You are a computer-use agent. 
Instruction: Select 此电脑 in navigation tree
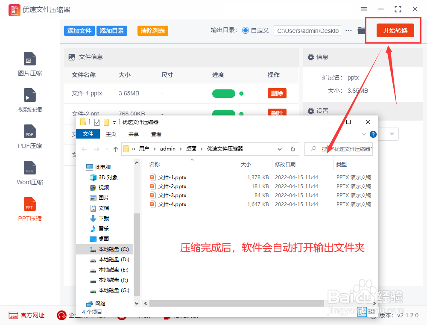click(x=98, y=167)
